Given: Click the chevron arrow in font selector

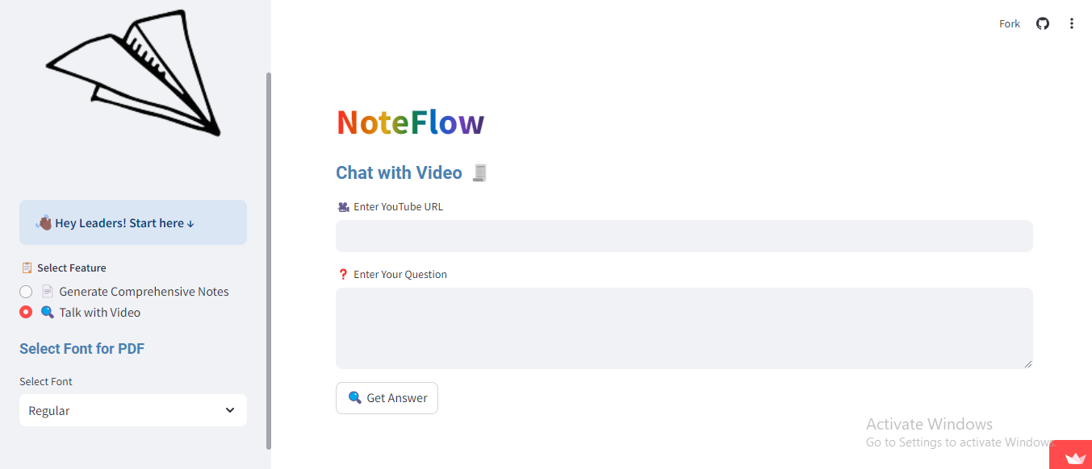Looking at the screenshot, I should 230,410.
